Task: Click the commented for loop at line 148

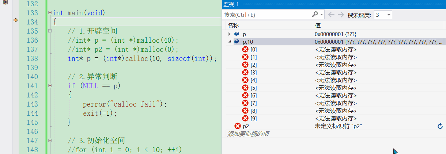Action: 125,150
